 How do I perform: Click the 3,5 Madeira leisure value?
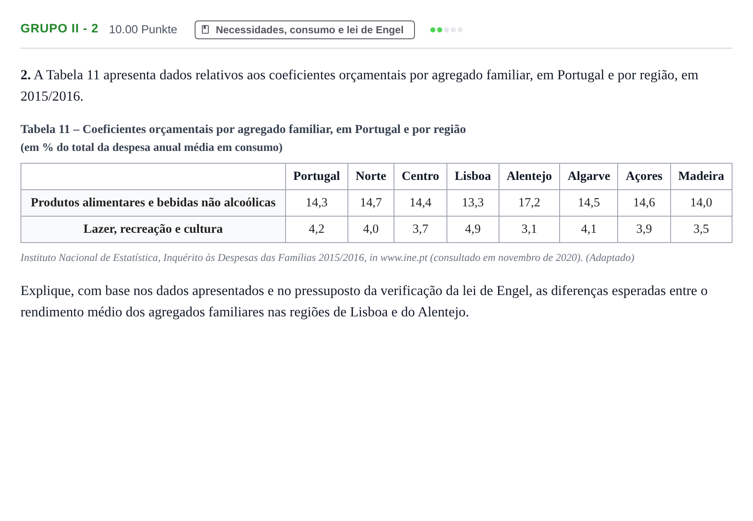coord(701,229)
